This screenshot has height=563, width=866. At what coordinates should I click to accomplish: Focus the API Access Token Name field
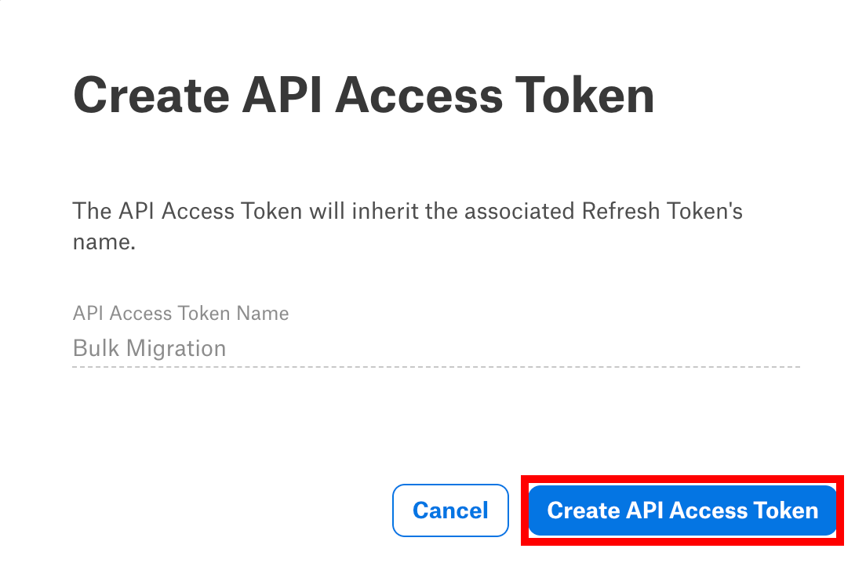436,349
